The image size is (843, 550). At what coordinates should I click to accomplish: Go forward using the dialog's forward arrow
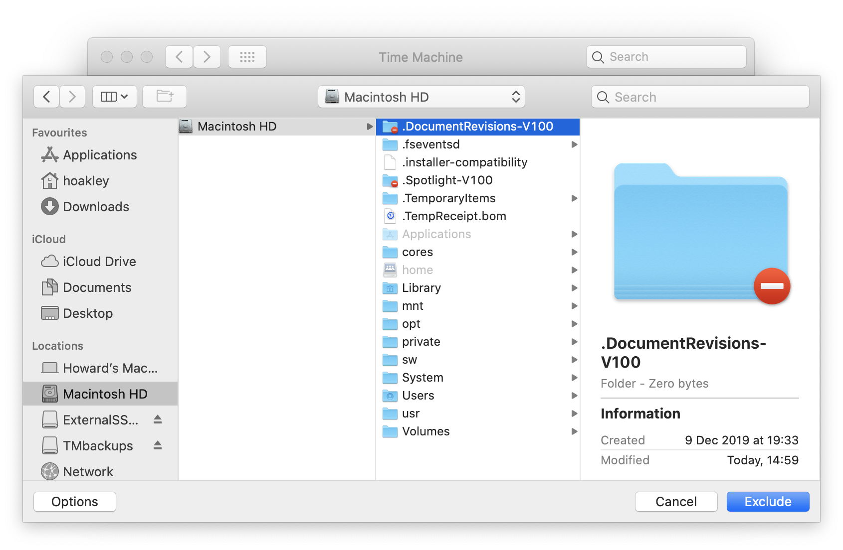[72, 97]
